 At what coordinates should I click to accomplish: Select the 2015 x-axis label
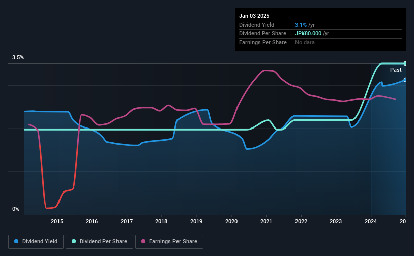click(57, 221)
